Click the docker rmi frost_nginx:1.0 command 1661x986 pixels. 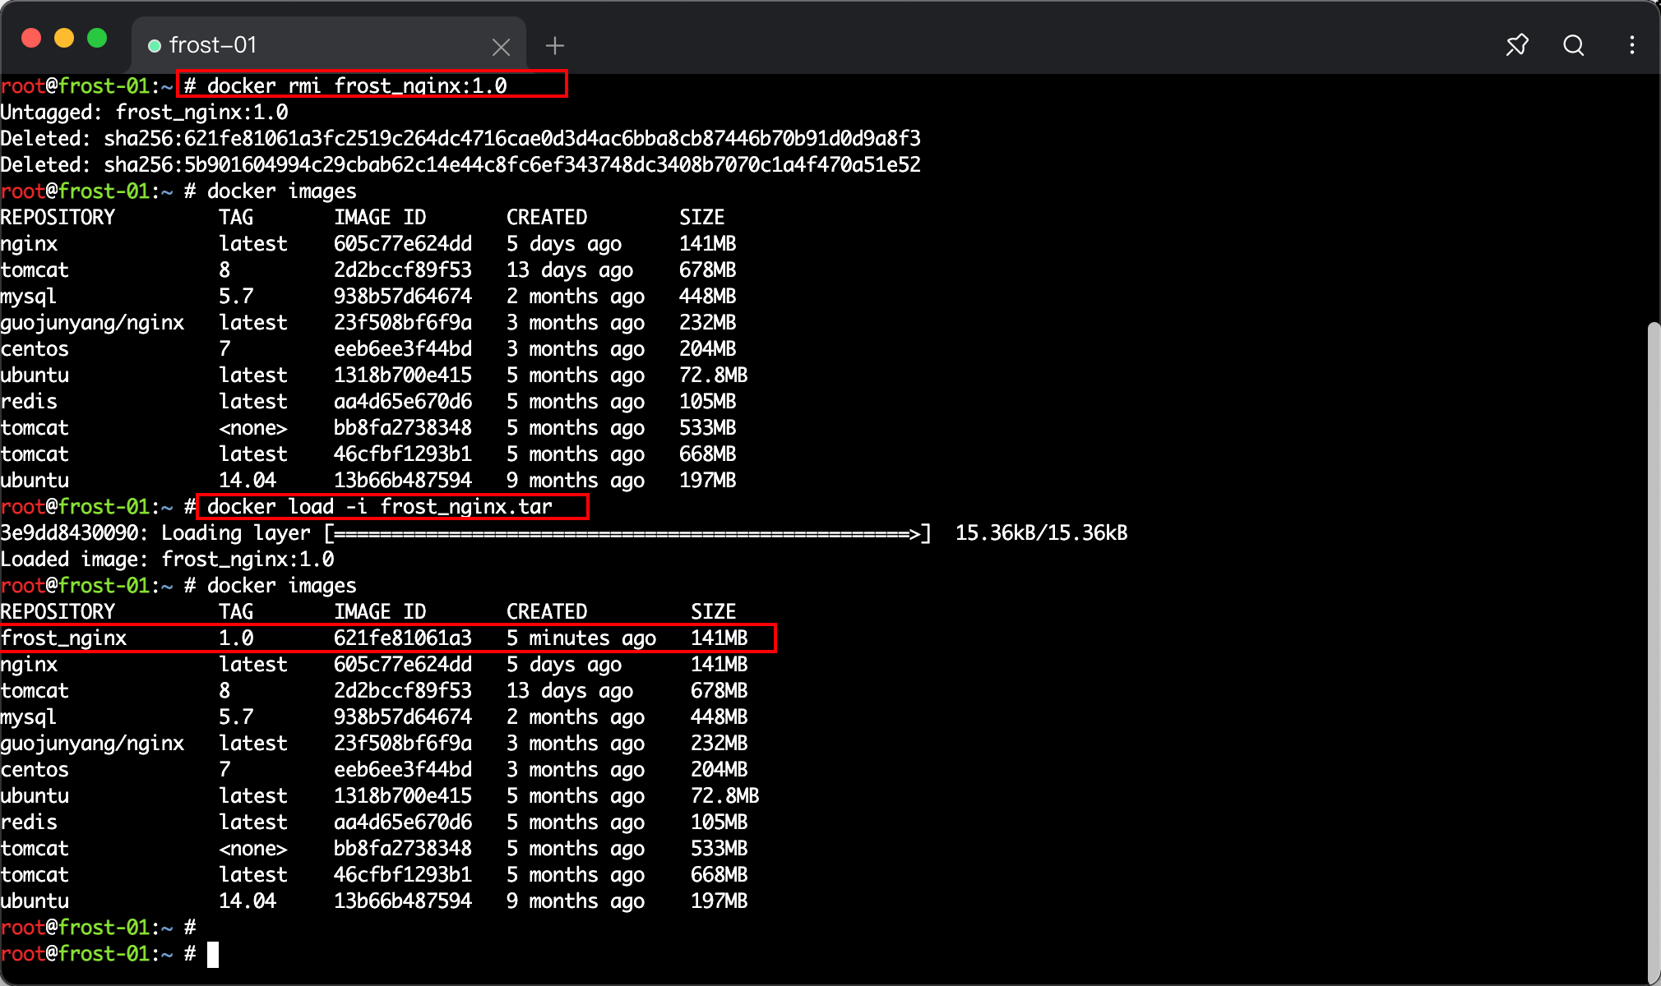pyautogui.click(x=357, y=85)
